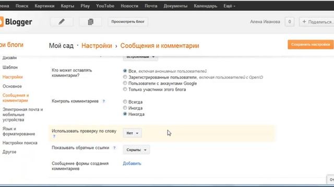Click the Просмотреть блог button
The height and width of the screenshot is (187, 334).
(x=128, y=22)
